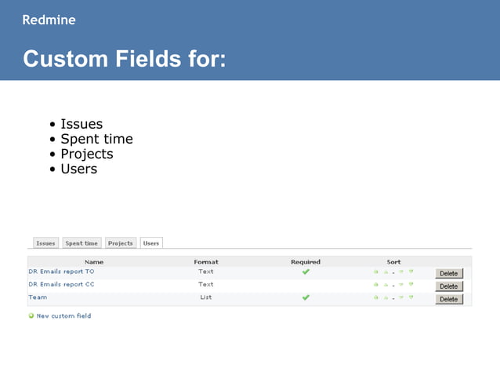Move DR Emails report CC to top
Image resolution: width=500 pixels, height=375 pixels.
(376, 285)
